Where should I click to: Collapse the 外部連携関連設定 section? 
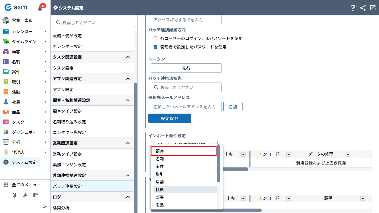(x=128, y=175)
